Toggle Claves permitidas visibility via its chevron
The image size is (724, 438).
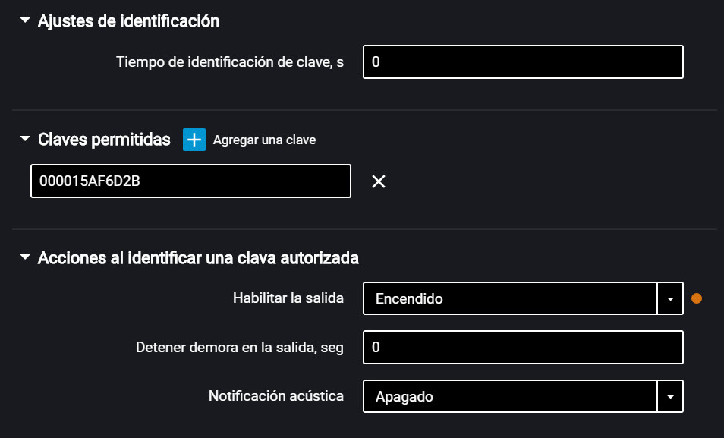[26, 140]
